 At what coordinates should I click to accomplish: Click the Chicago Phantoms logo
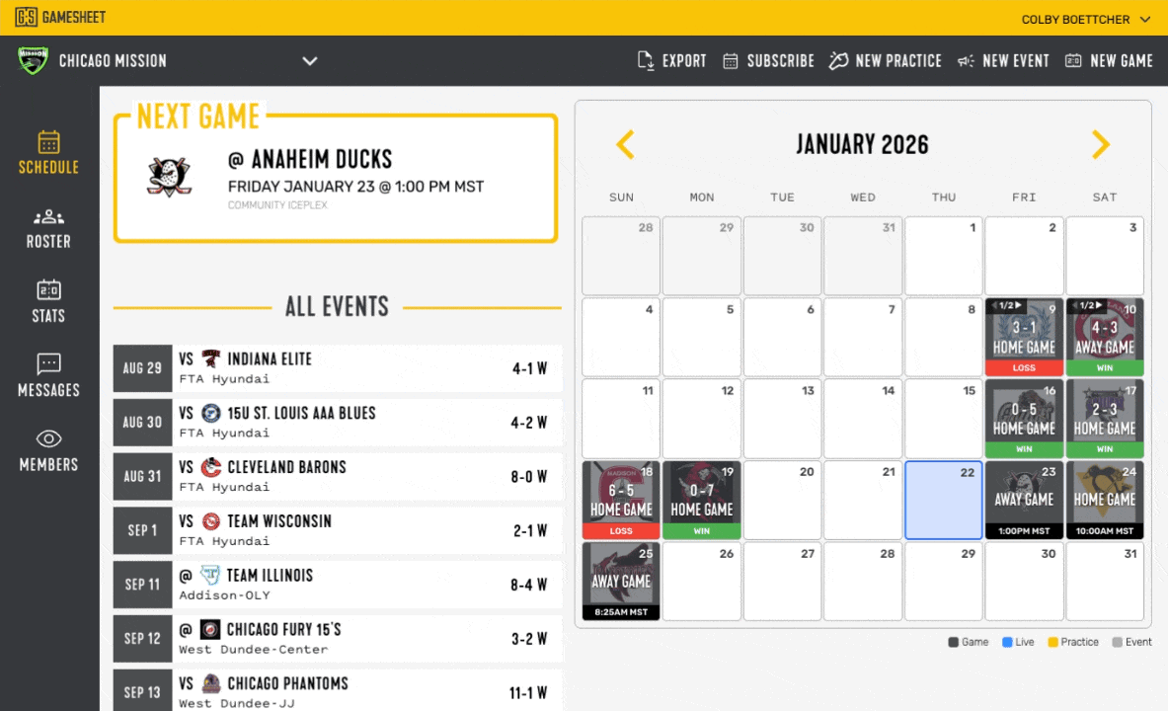(211, 683)
